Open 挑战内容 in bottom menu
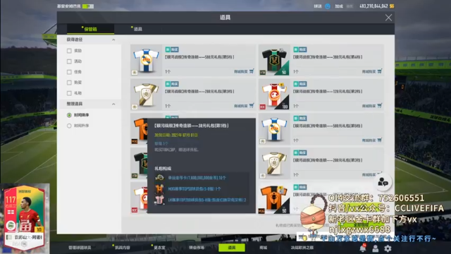 [123, 248]
